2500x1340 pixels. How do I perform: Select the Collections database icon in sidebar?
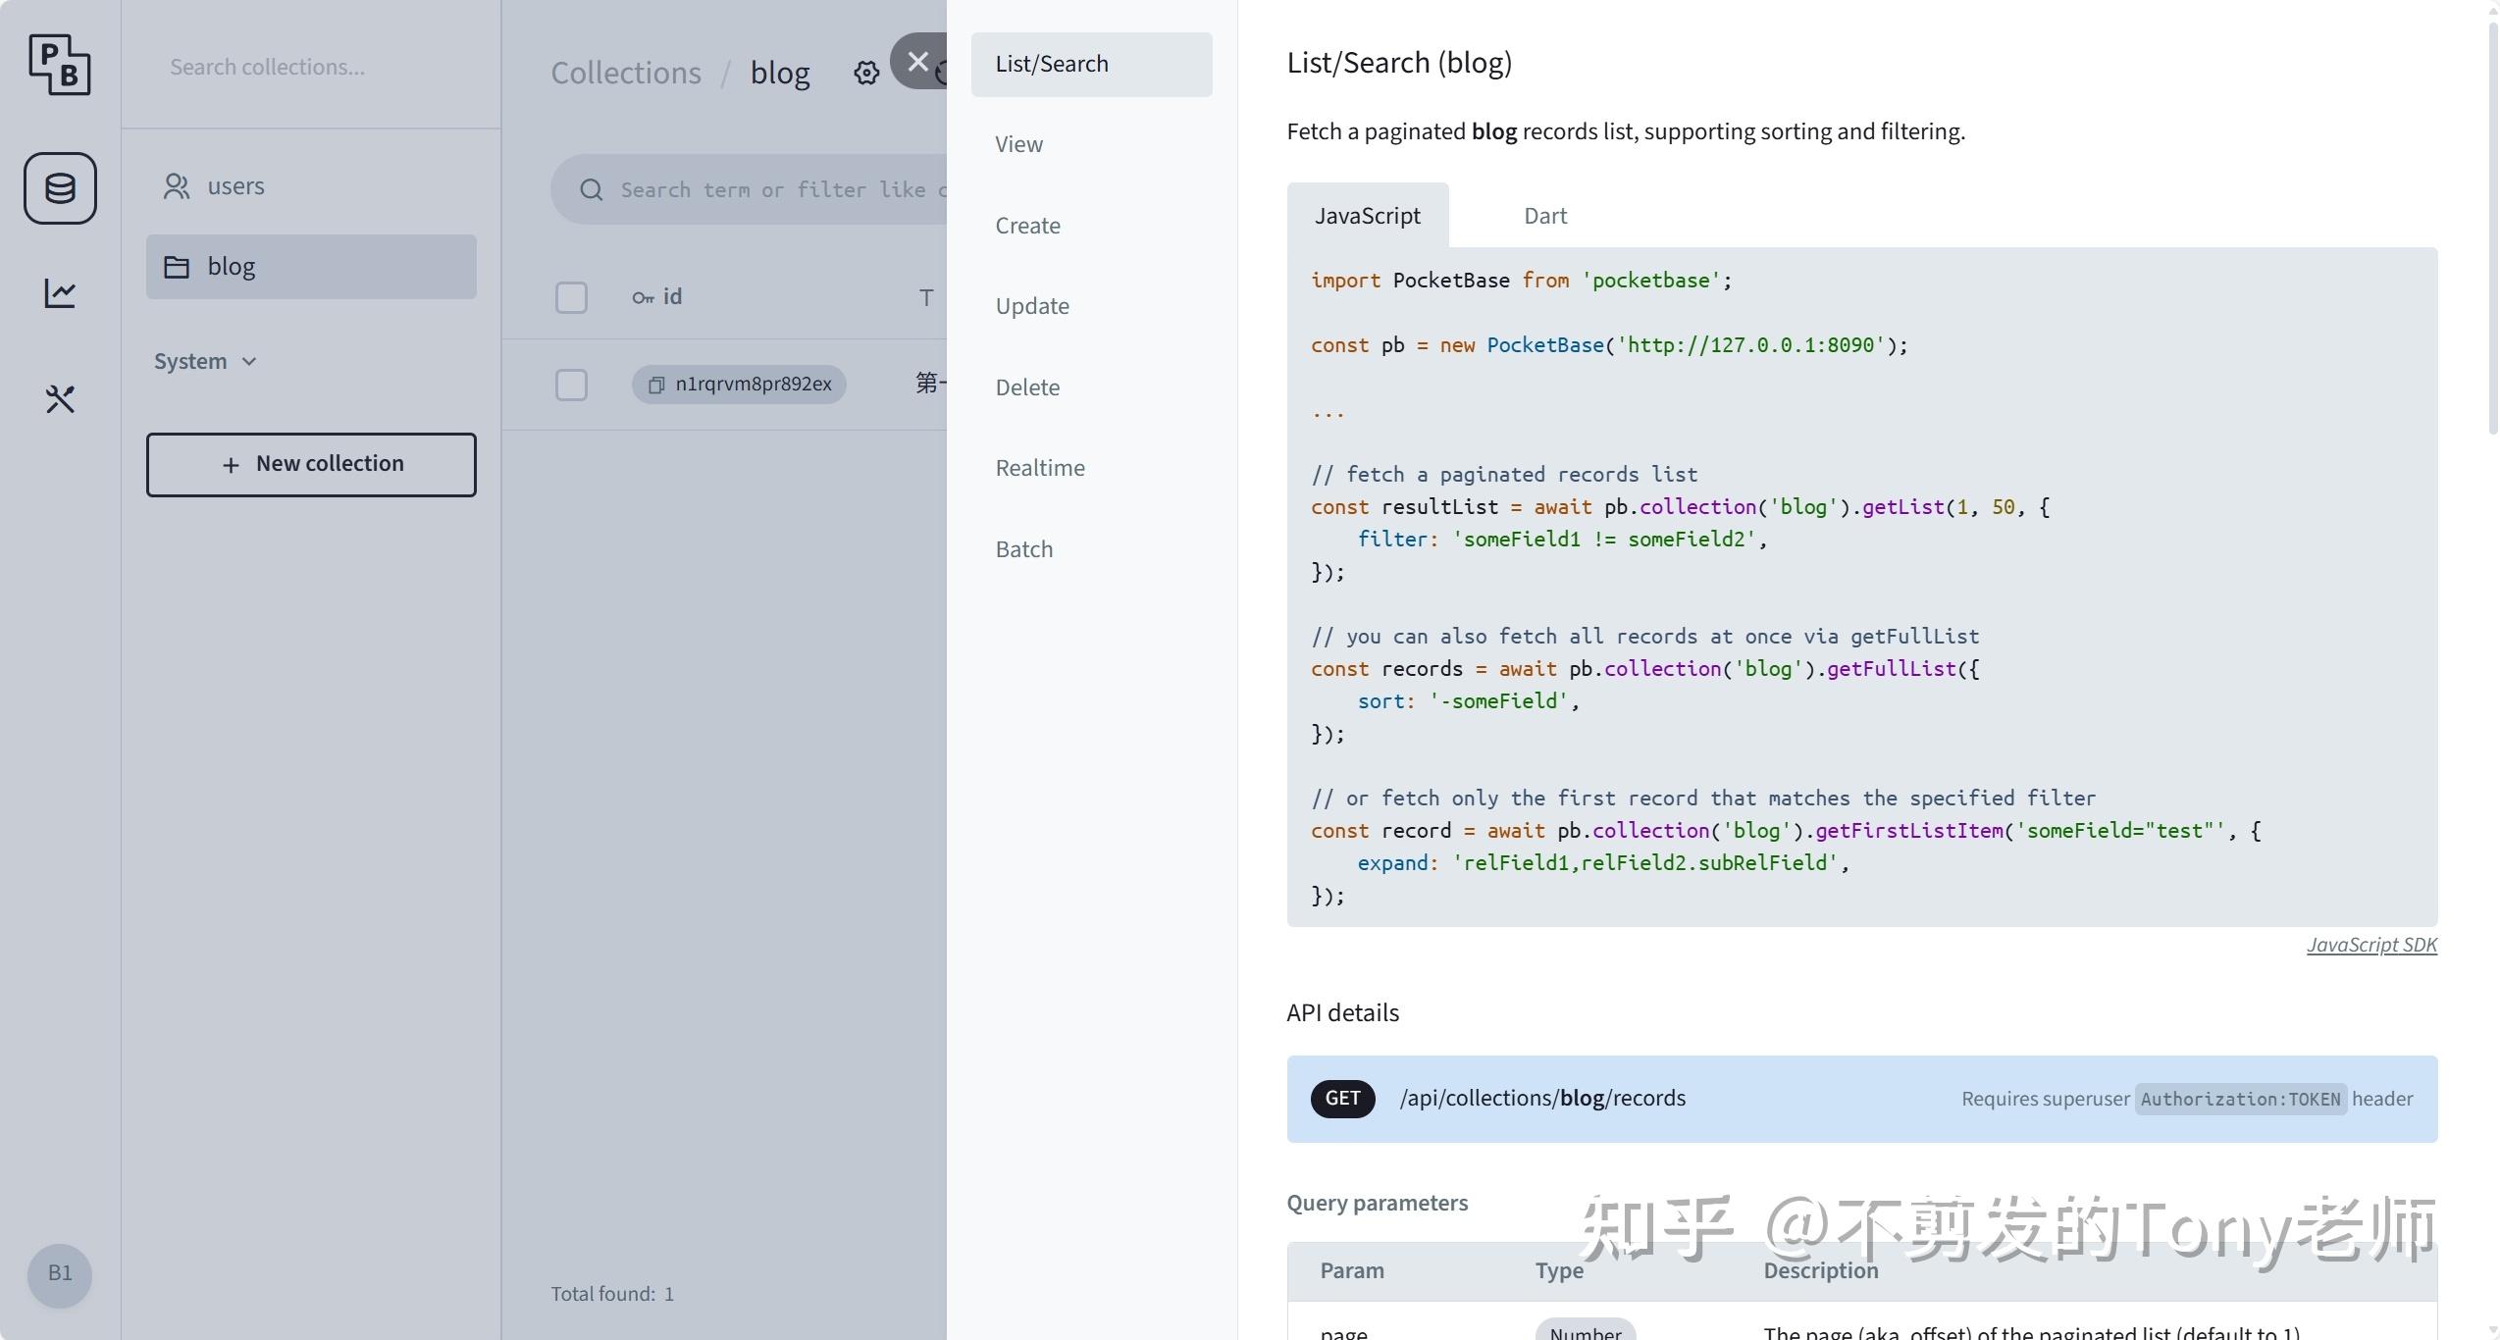(60, 188)
